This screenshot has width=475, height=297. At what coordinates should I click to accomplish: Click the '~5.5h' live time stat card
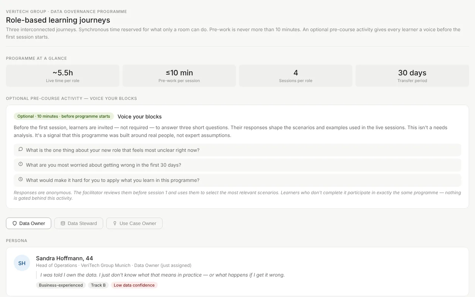click(x=63, y=76)
